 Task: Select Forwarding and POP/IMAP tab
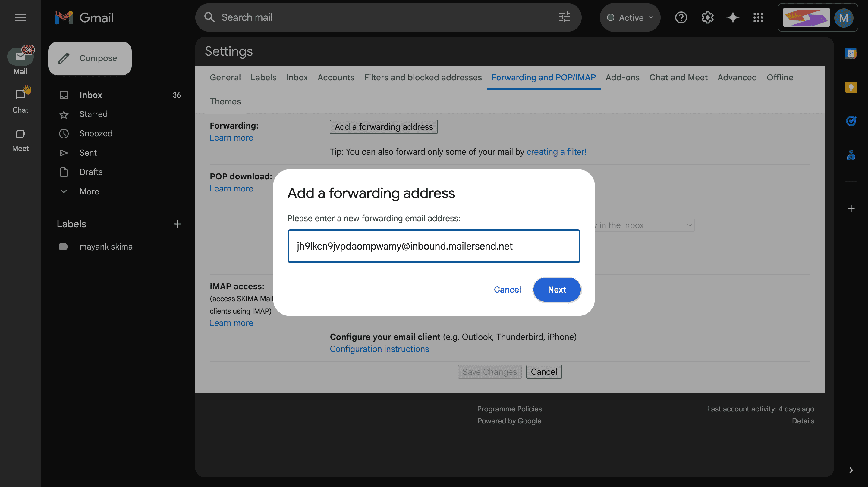pos(543,77)
